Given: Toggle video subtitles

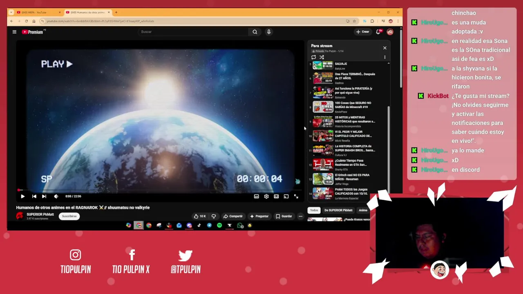Looking at the screenshot, I should pyautogui.click(x=256, y=196).
